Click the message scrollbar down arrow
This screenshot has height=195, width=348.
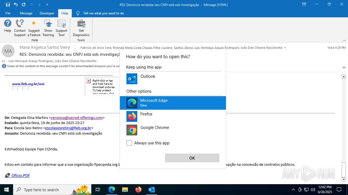pos(344,179)
